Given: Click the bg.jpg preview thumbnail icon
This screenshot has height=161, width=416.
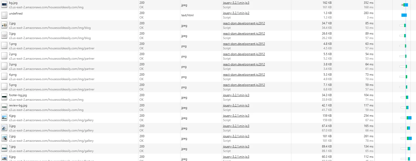Looking at the screenshot, I should 4,5.
